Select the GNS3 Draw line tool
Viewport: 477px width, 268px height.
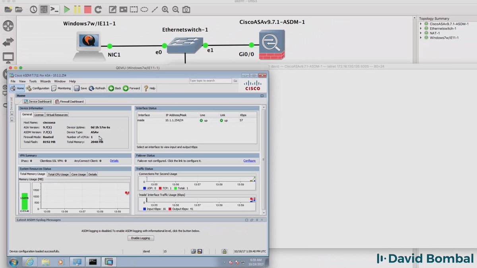click(155, 9)
